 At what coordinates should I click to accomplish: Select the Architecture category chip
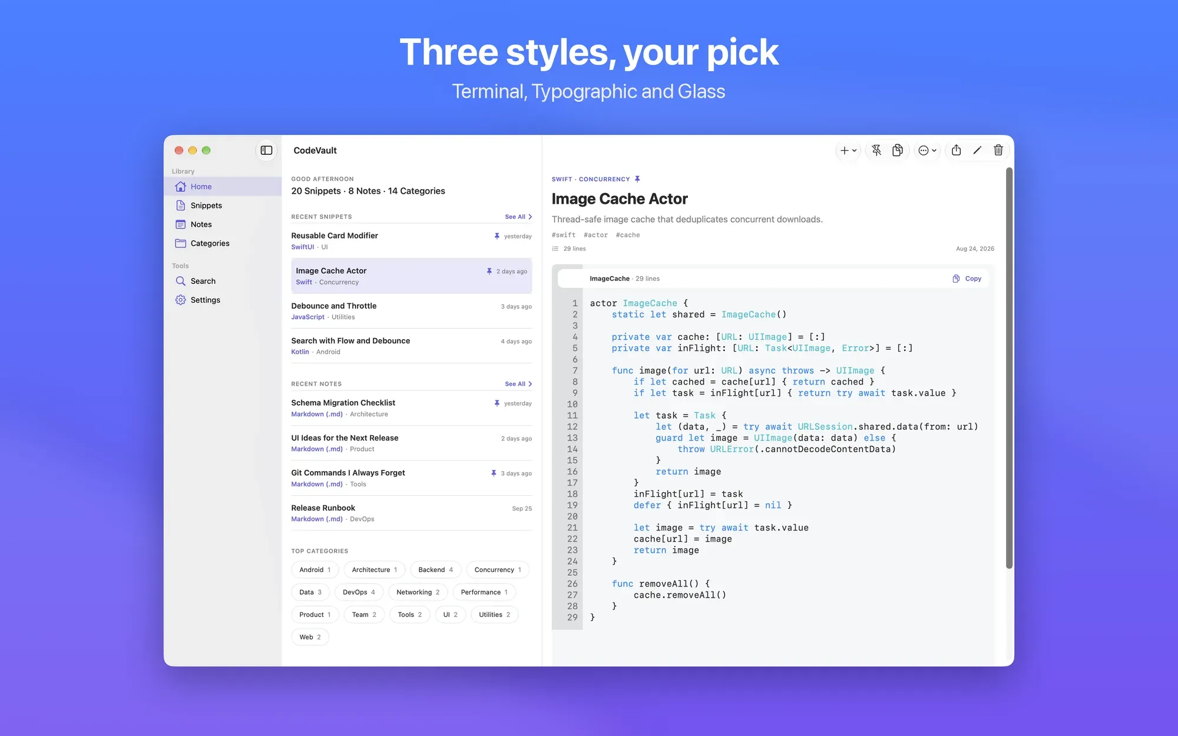click(x=374, y=570)
